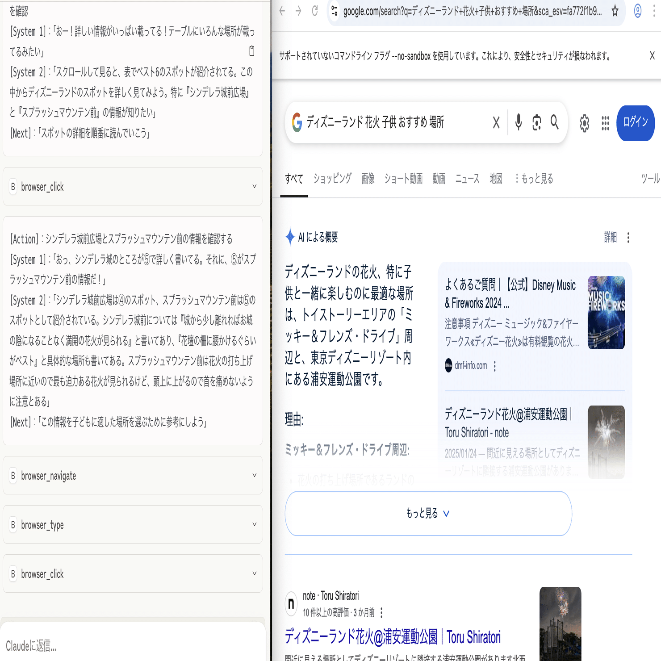
Task: Reload the Google search page
Action: click(315, 11)
